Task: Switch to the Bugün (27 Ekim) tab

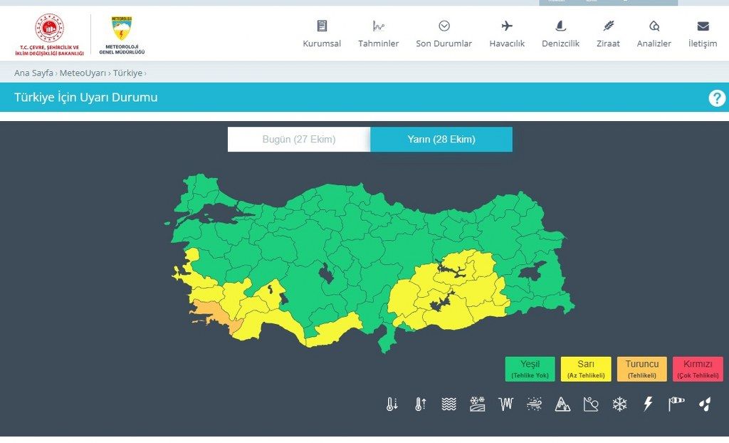Action: click(x=299, y=139)
